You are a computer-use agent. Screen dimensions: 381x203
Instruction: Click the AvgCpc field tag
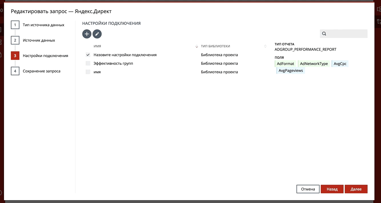340,64
